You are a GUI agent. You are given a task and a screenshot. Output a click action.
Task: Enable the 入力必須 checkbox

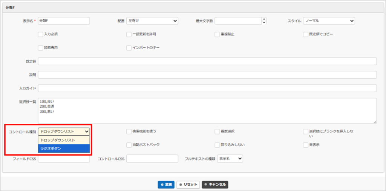pos(41,34)
